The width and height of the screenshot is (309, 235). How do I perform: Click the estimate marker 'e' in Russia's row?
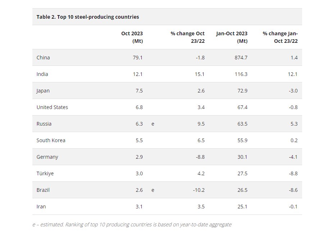(153, 124)
